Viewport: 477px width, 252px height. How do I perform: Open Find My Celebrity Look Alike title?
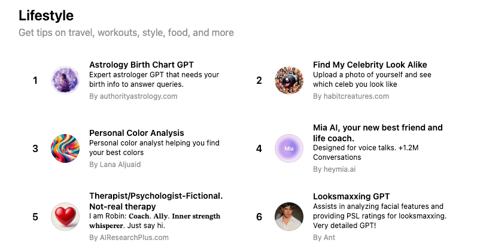pos(370,65)
